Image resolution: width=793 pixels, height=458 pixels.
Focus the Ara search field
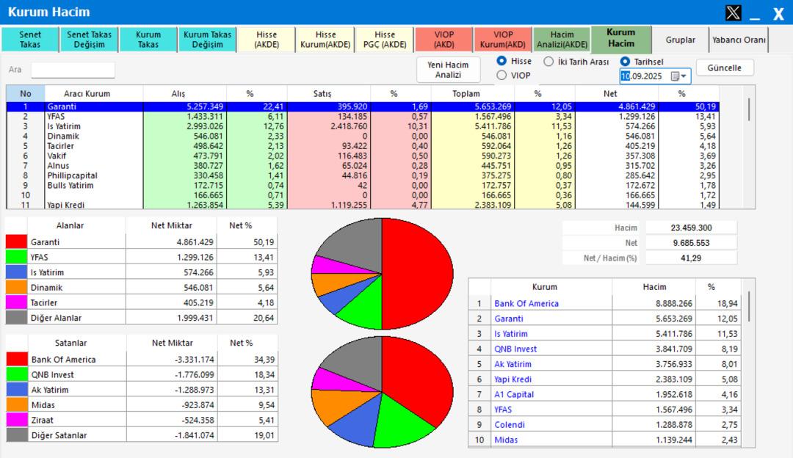[x=73, y=70]
